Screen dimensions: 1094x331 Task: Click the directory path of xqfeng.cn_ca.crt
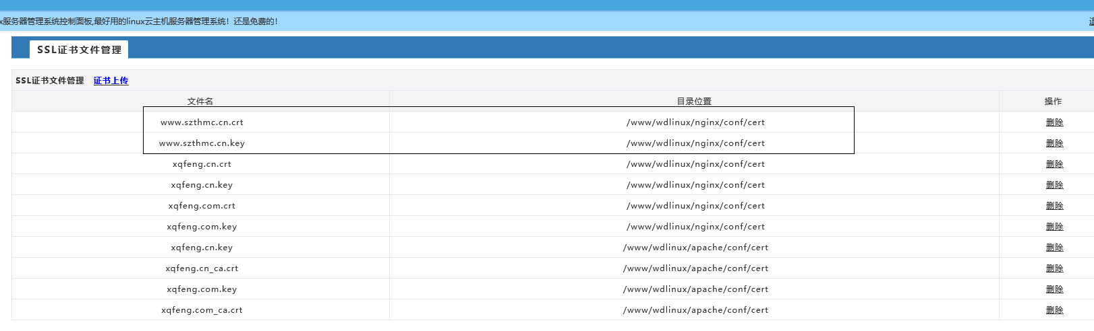(695, 268)
